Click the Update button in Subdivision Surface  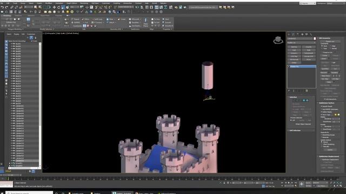[330, 150]
